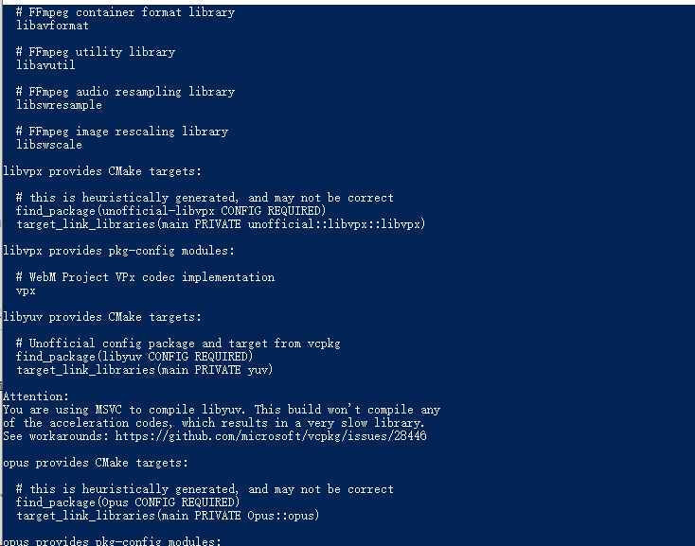Click the libswresample library name line
The width and height of the screenshot is (695, 546).
tap(59, 105)
